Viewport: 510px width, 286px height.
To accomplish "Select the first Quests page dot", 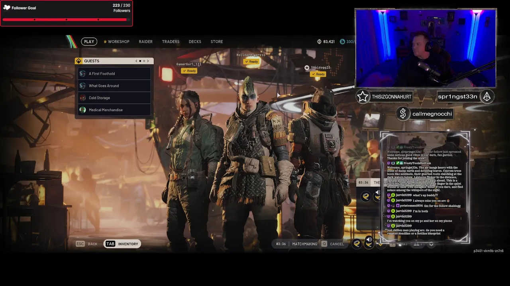I will pyautogui.click(x=140, y=61).
